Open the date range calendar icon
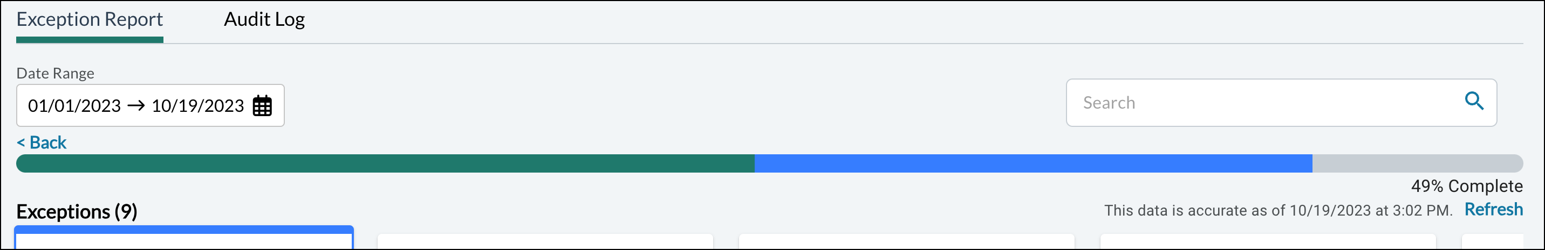The image size is (1545, 250). tap(262, 106)
